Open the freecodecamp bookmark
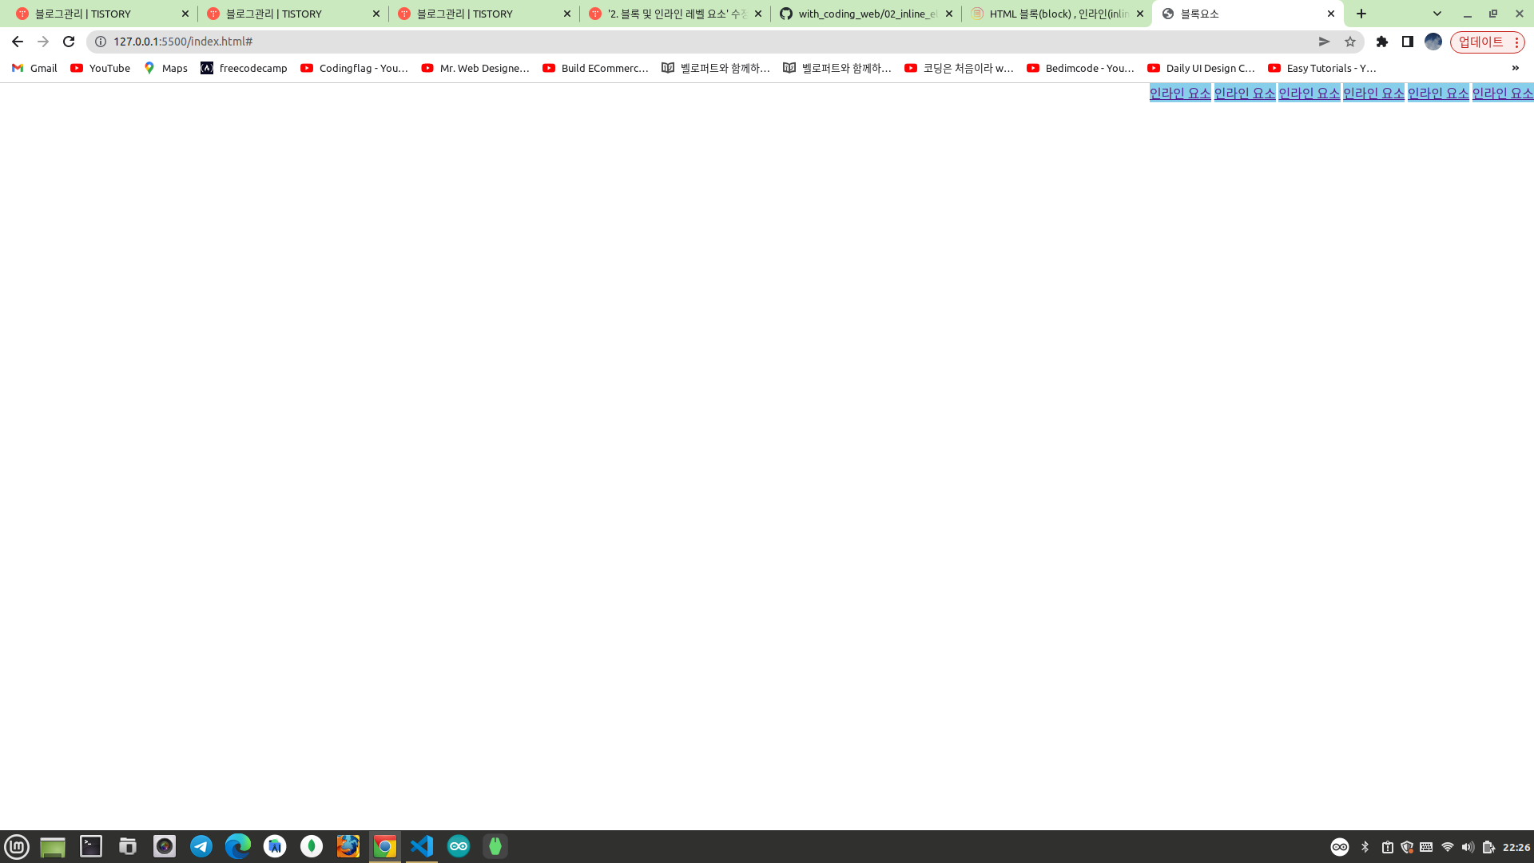 coord(244,68)
